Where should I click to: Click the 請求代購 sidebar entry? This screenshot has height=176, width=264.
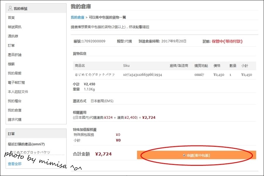point(15,120)
